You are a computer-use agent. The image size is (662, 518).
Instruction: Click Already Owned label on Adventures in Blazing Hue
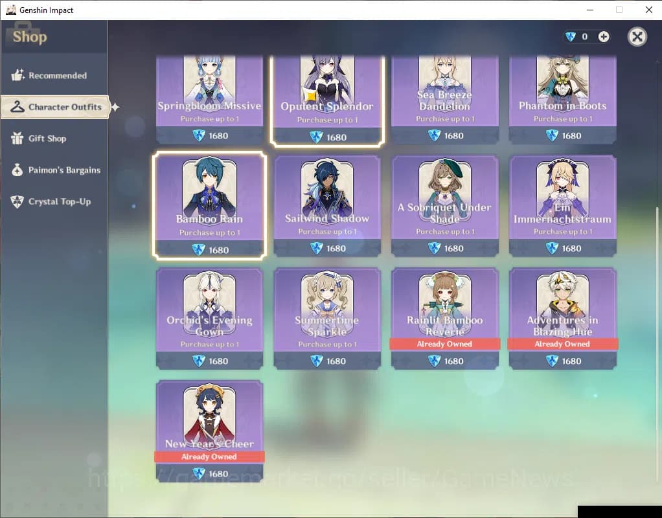(x=562, y=344)
